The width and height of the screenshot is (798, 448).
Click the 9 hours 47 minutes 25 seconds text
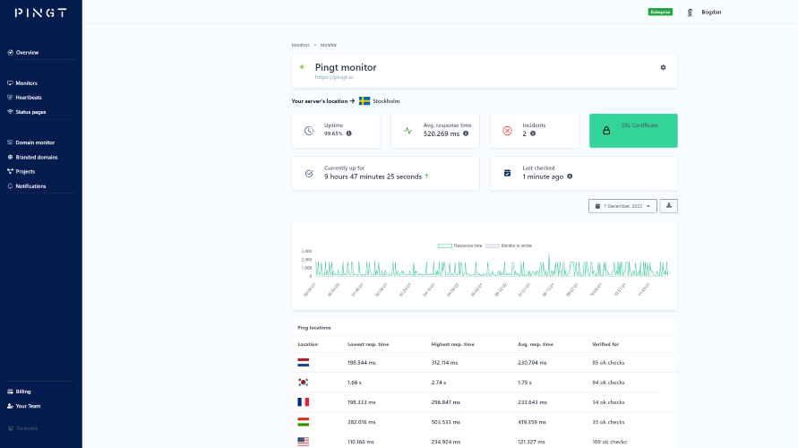373,177
